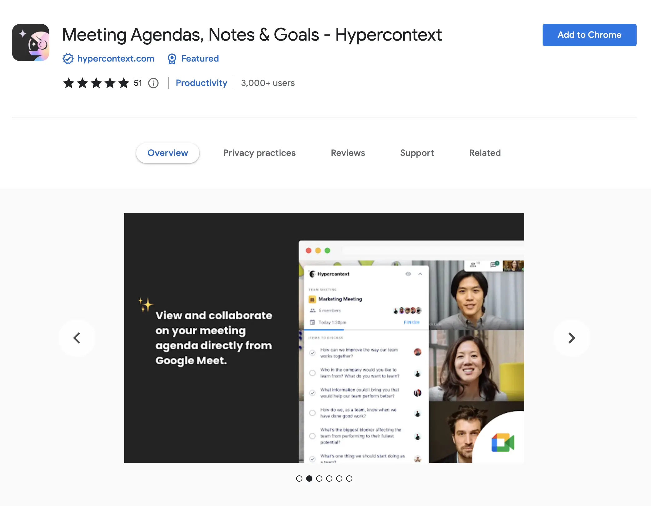Open the hypercontext.com publisher link
Image resolution: width=651 pixels, height=506 pixels.
click(x=116, y=59)
